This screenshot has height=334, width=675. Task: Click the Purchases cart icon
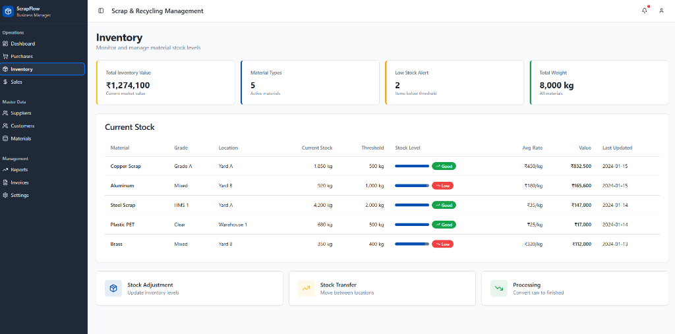[x=5, y=57]
